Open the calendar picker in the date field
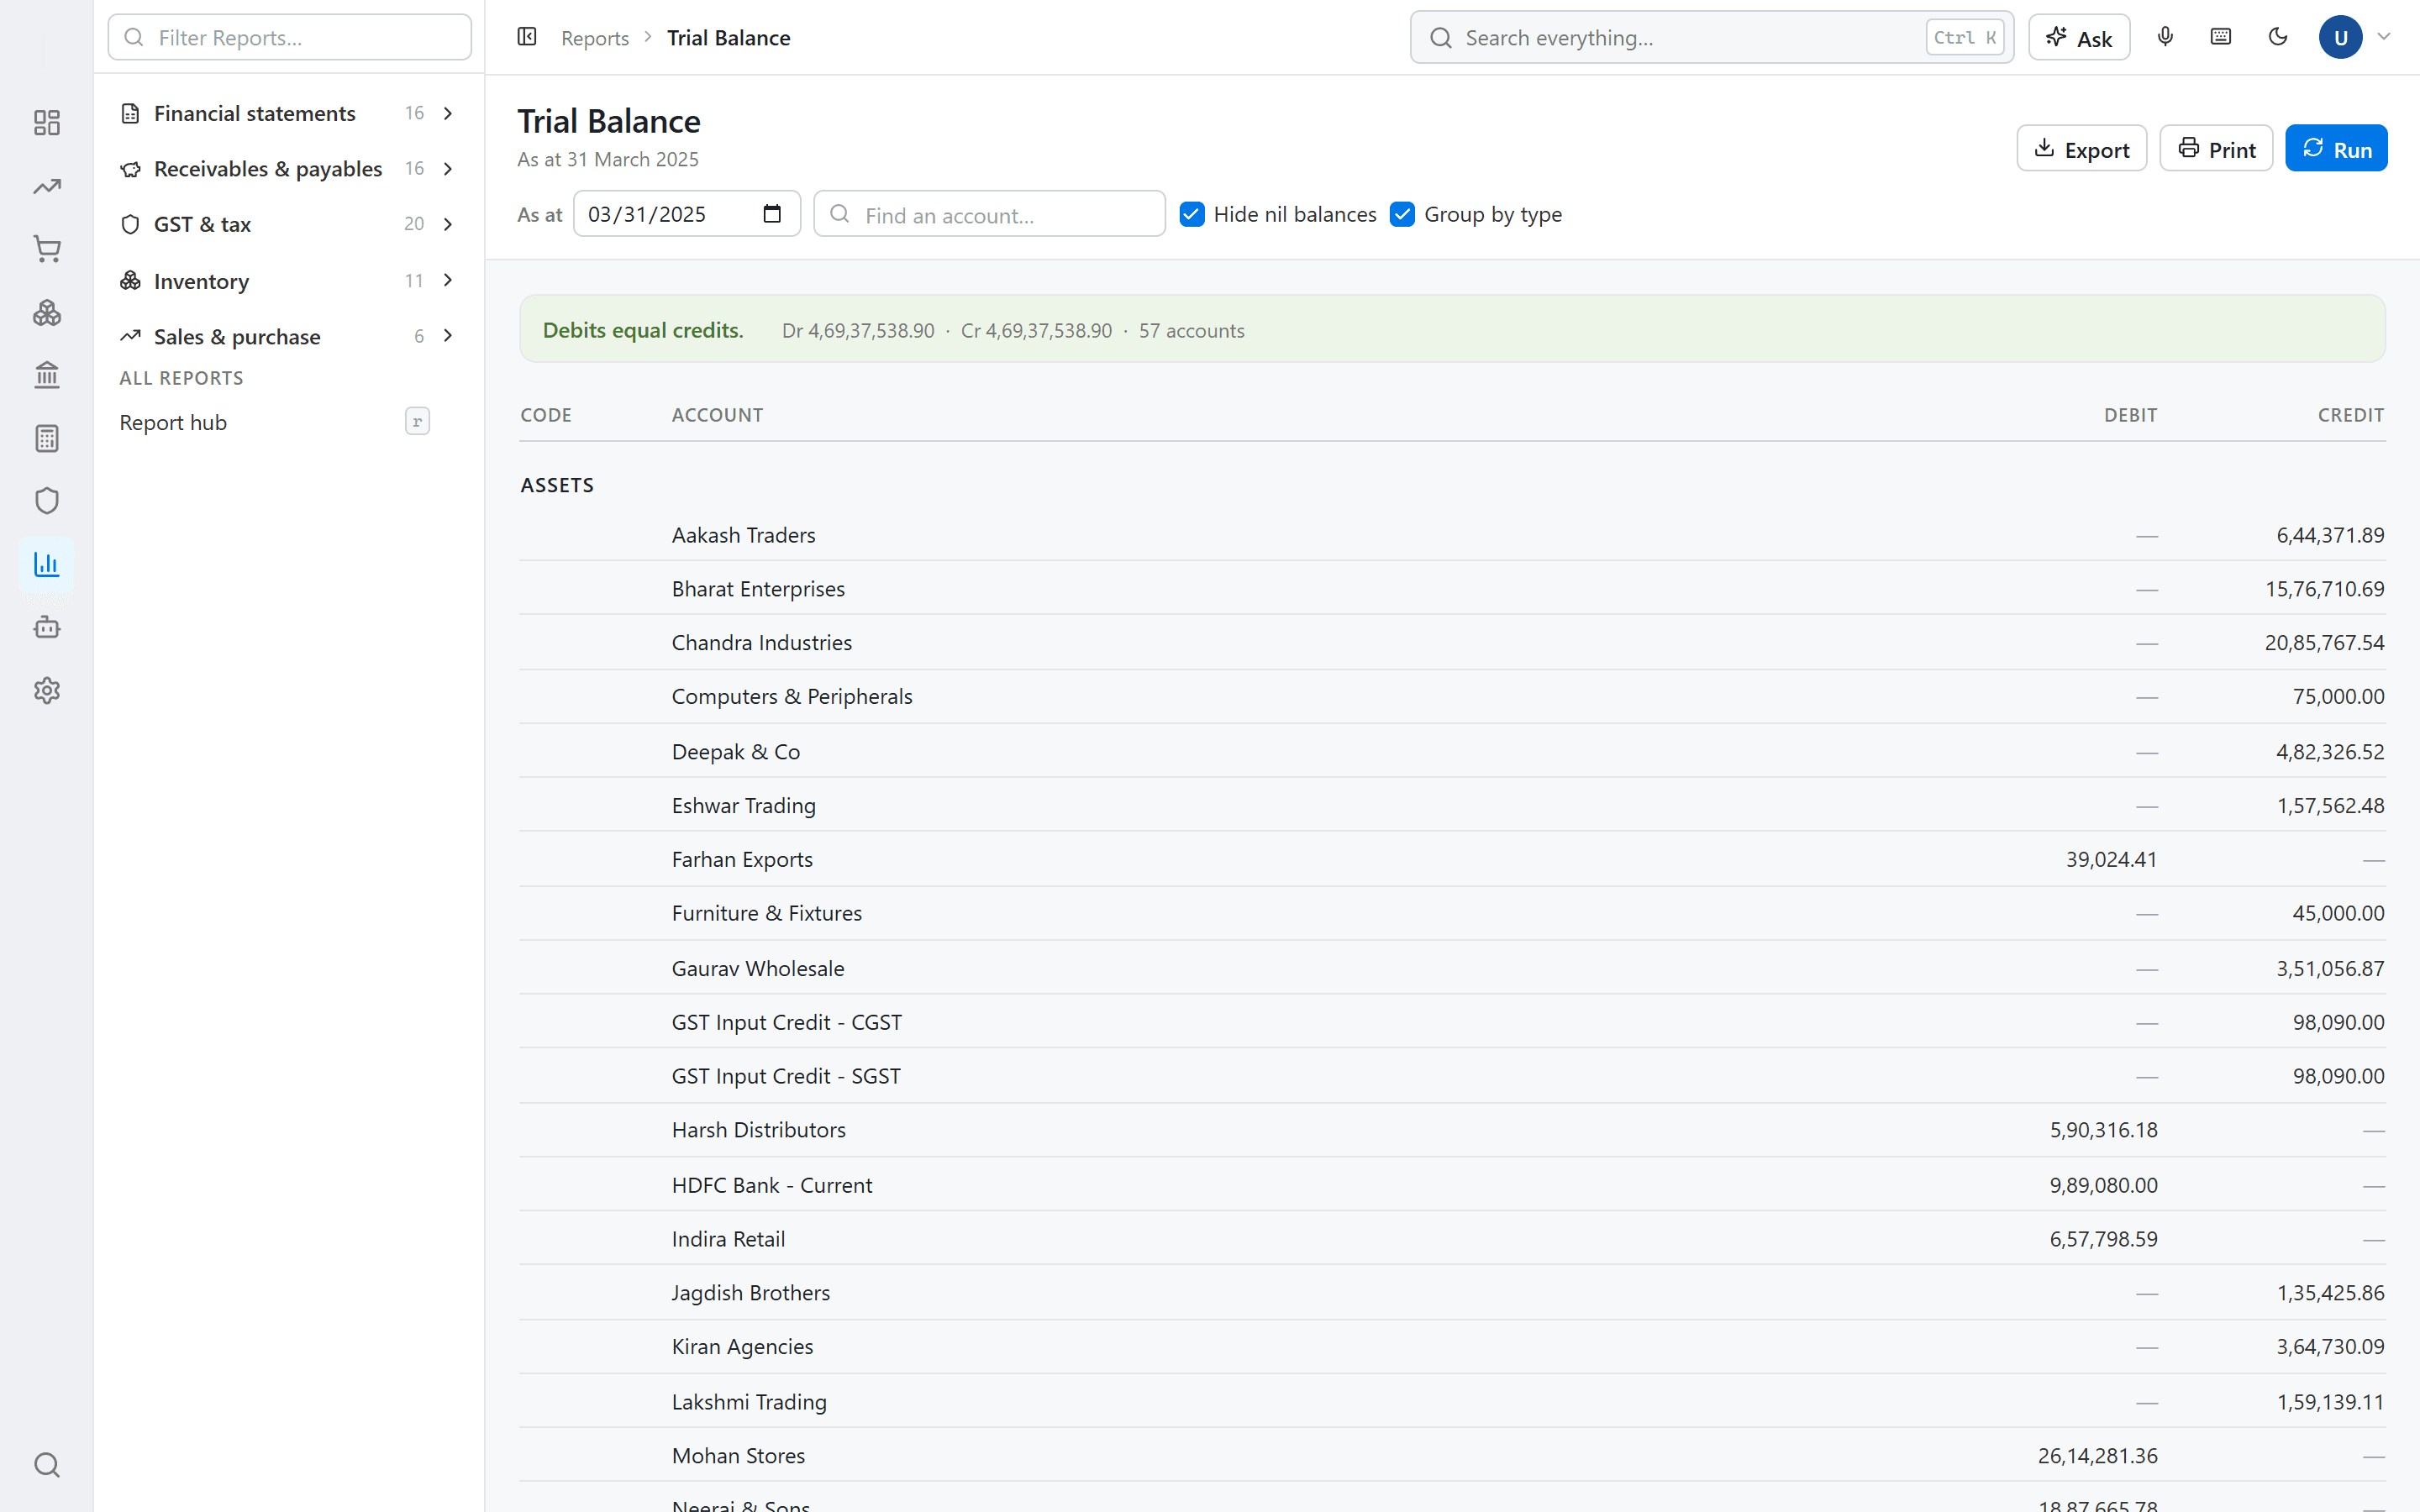The height and width of the screenshot is (1512, 2420). (x=772, y=214)
